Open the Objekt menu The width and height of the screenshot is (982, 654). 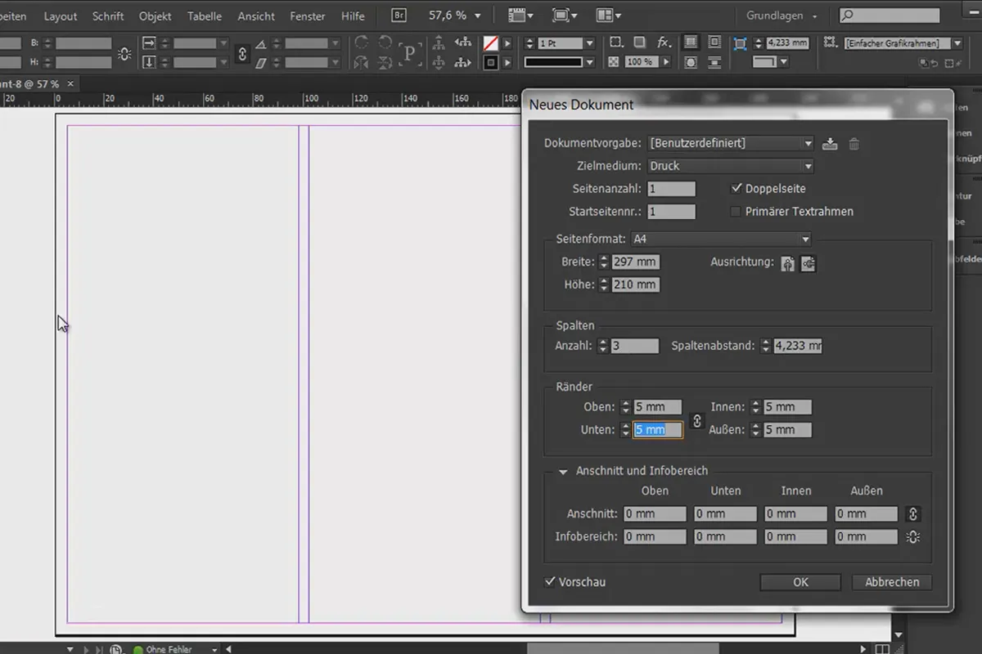point(155,16)
